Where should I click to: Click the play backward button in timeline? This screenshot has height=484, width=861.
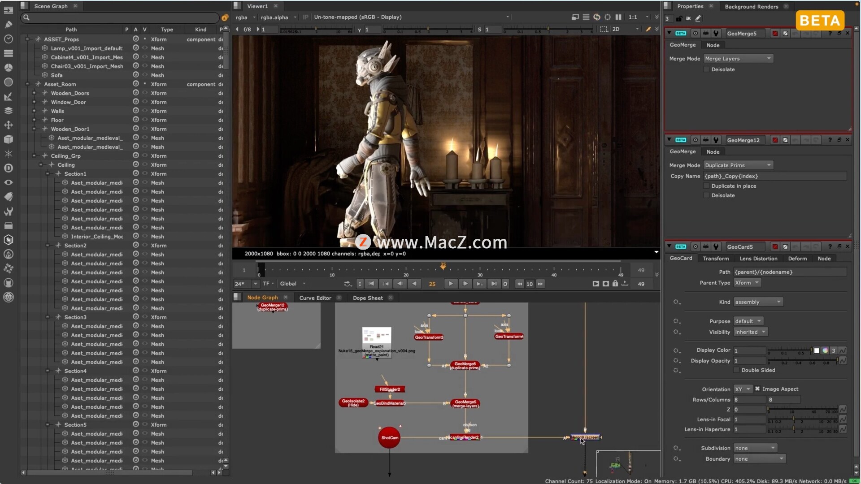(x=414, y=284)
